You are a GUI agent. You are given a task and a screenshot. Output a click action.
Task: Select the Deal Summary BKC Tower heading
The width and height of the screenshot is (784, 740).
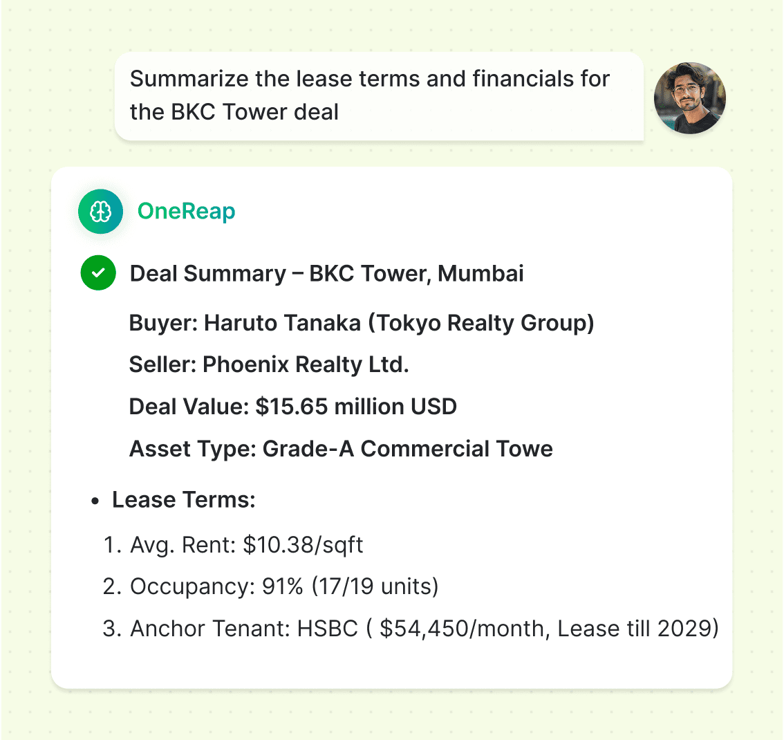pyautogui.click(x=326, y=274)
